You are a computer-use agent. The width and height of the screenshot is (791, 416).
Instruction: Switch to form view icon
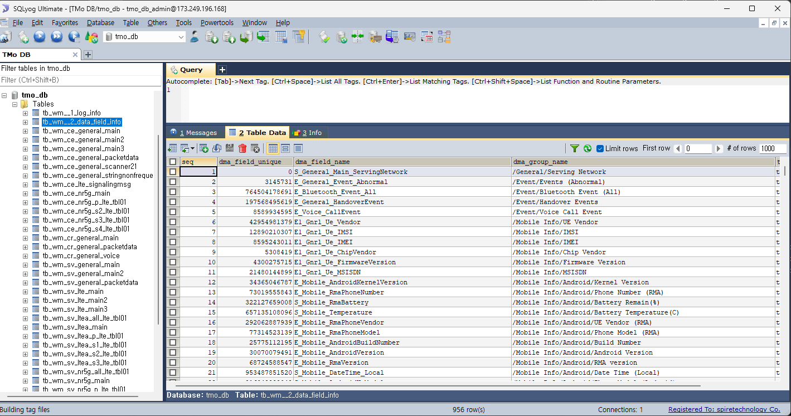click(x=285, y=148)
